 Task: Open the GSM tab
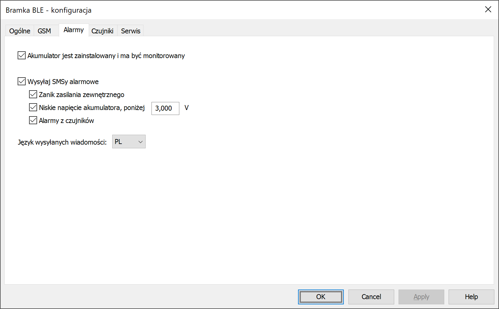44,31
